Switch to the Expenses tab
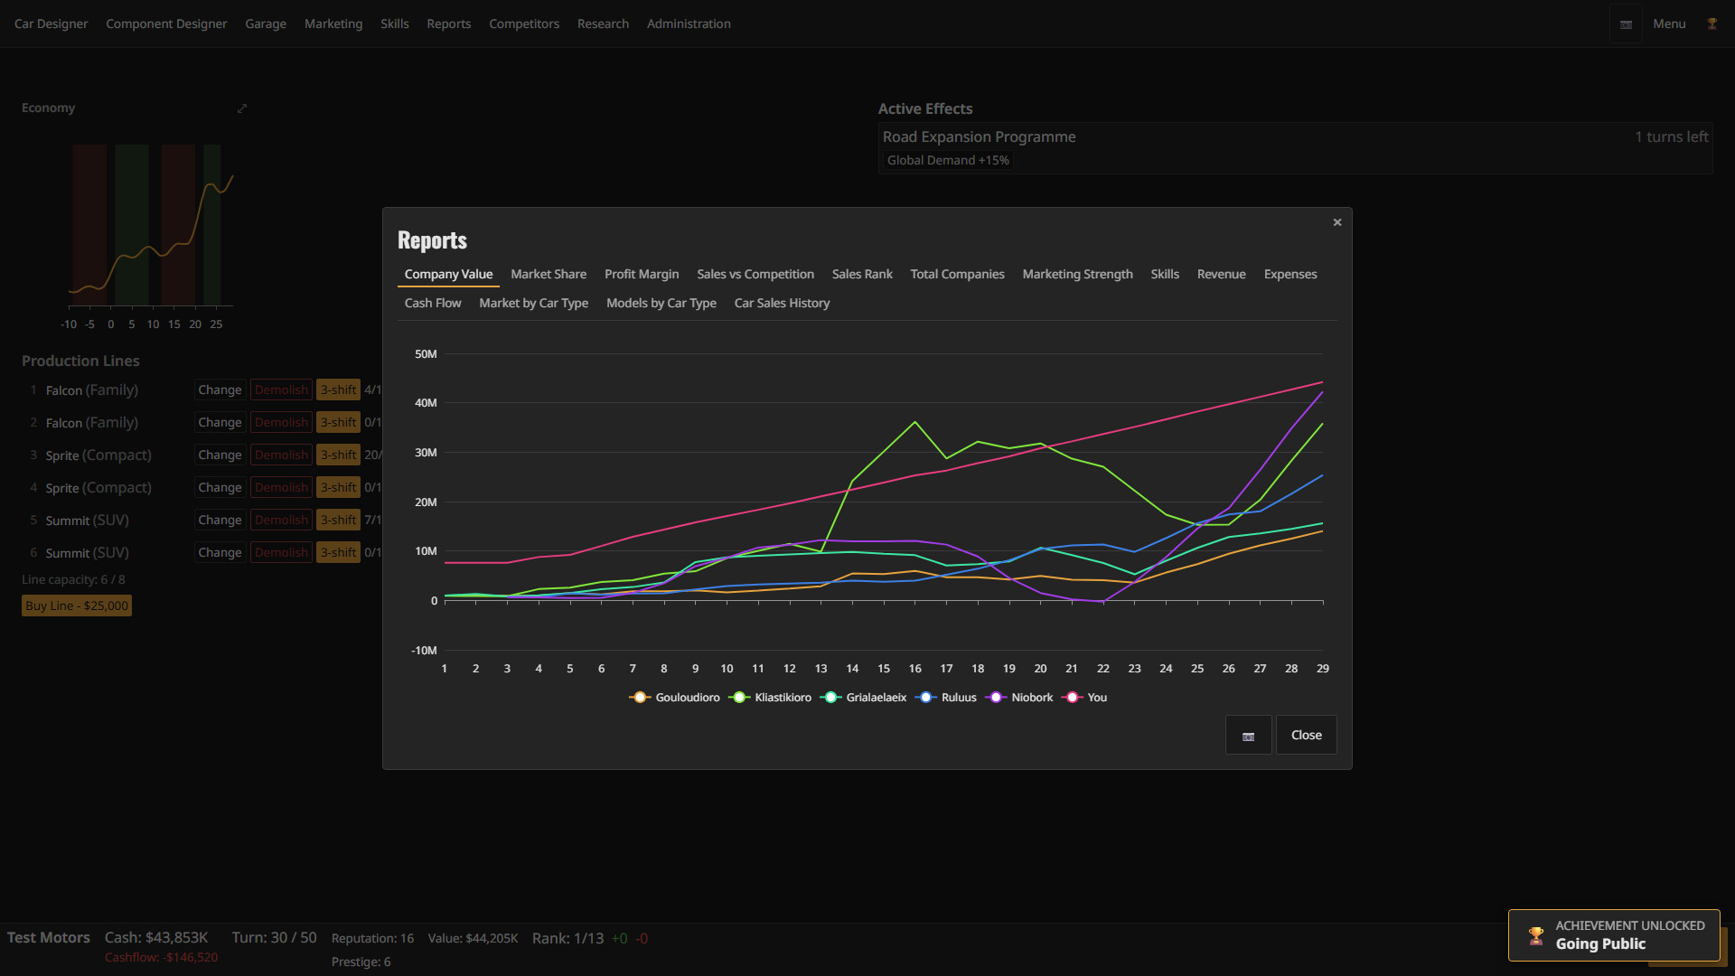1735x976 pixels. [1290, 274]
